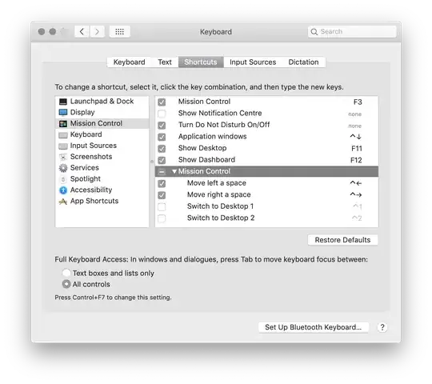Uncheck the Show Dashboard shortcut
The height and width of the screenshot is (384, 432).
click(162, 160)
